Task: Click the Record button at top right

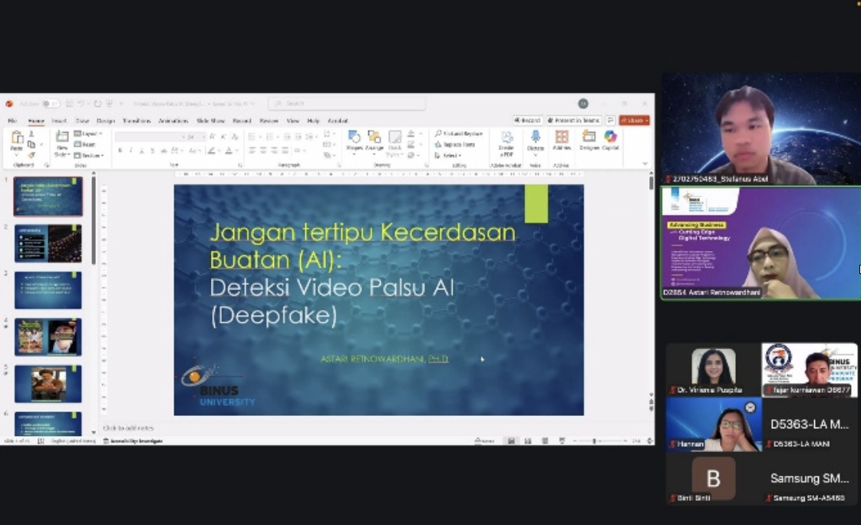Action: coord(528,121)
